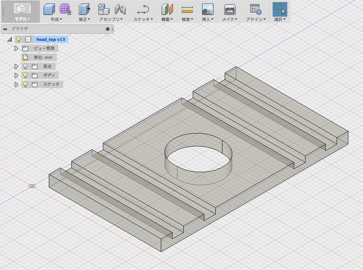363x270 pixels.
Task: Open the 挿入 dropdown menu
Action: pos(208,19)
